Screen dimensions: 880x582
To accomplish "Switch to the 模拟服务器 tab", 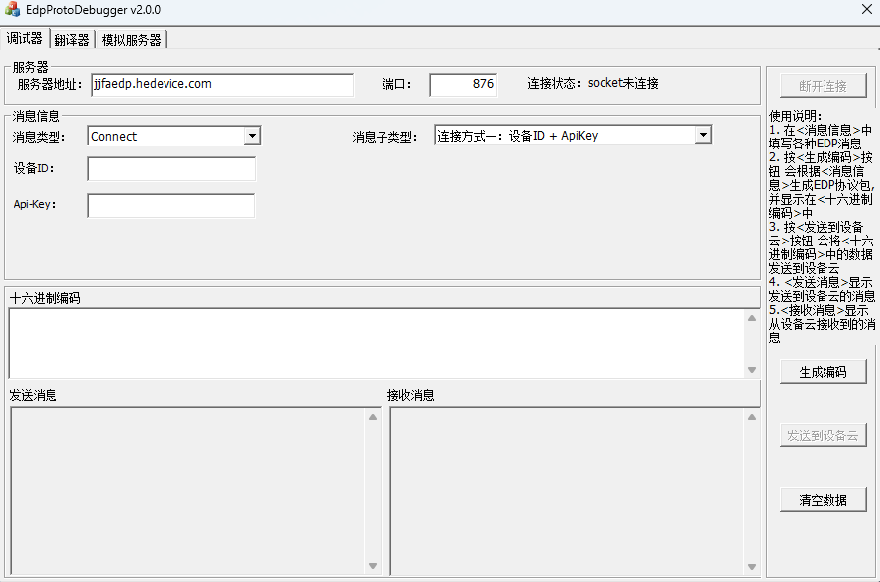I will coord(130,39).
